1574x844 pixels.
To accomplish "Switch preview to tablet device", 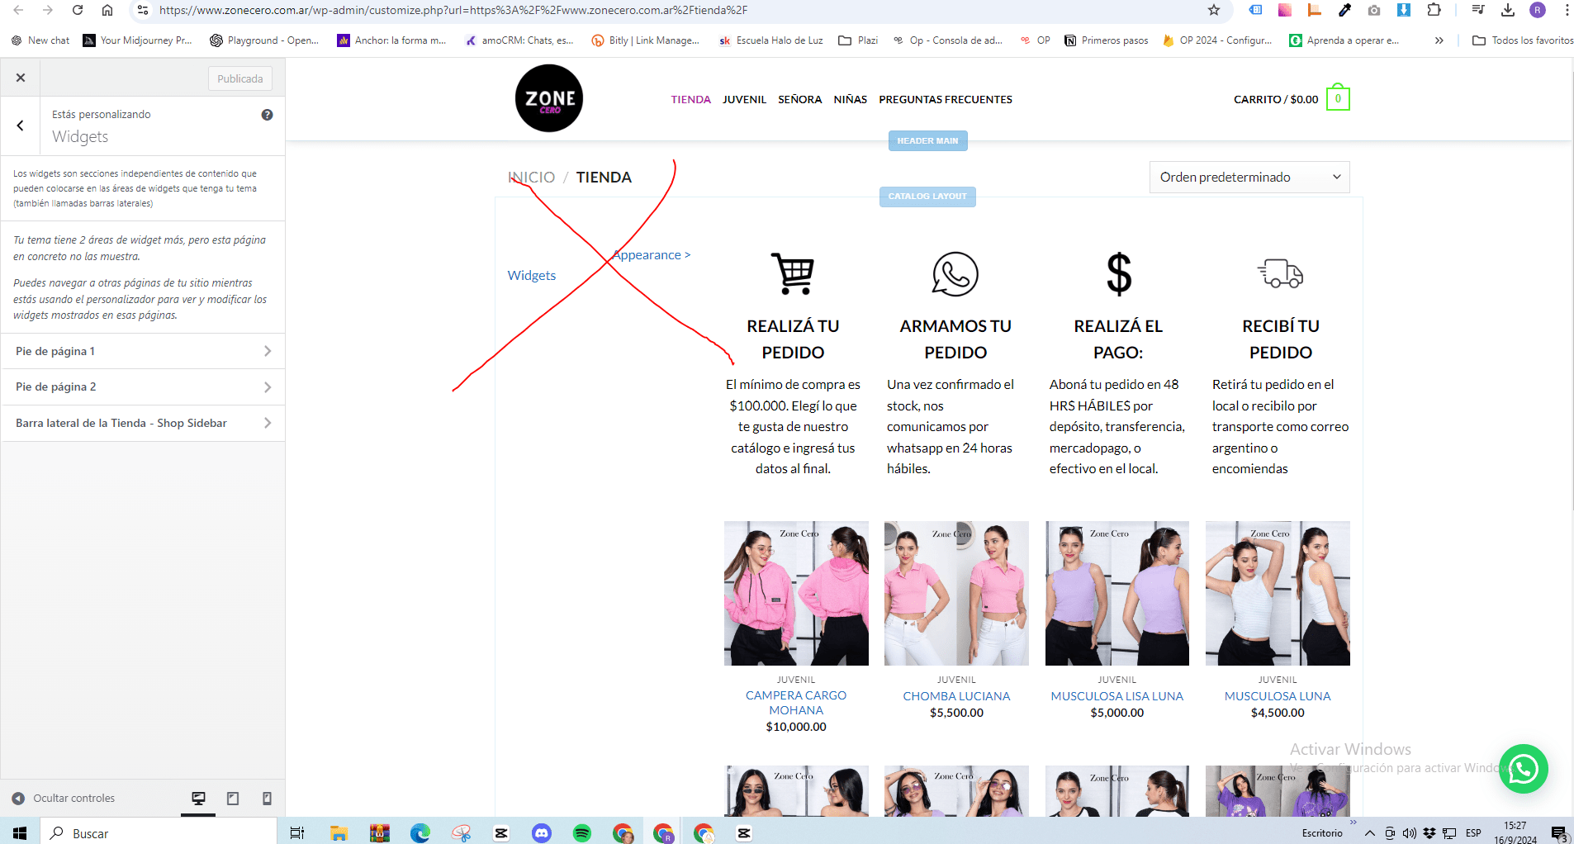I will point(233,799).
